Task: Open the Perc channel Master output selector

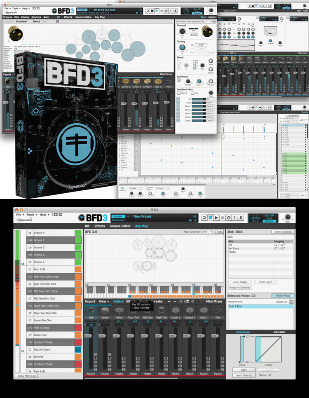Action: coord(218,374)
